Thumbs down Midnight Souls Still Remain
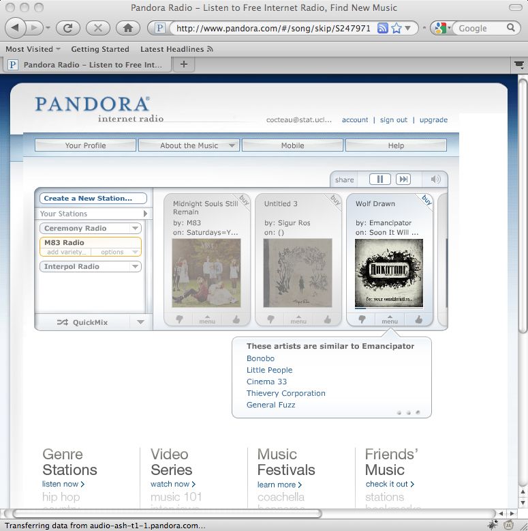 (179, 319)
